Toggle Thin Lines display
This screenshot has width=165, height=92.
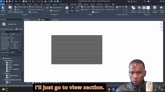19,12
